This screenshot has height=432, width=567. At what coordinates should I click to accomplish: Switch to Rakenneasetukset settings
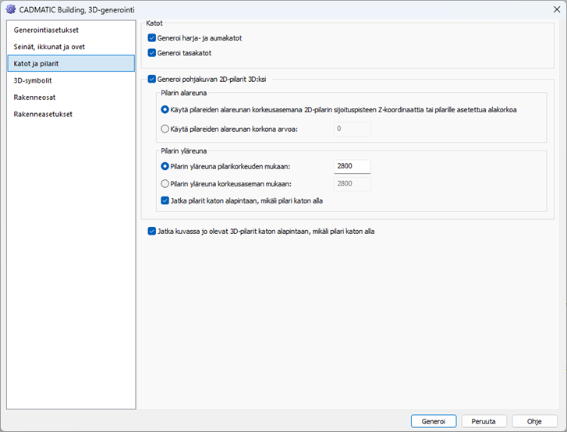click(43, 114)
